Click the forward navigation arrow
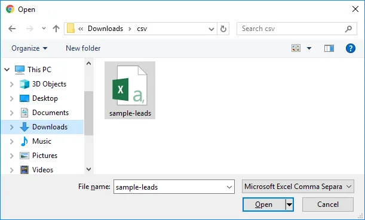The image size is (365, 220). pyautogui.click(x=29, y=29)
